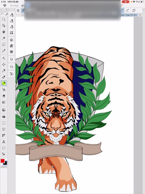Switch to the Eraser tool
The width and height of the screenshot is (145, 194).
click(x=4, y=96)
